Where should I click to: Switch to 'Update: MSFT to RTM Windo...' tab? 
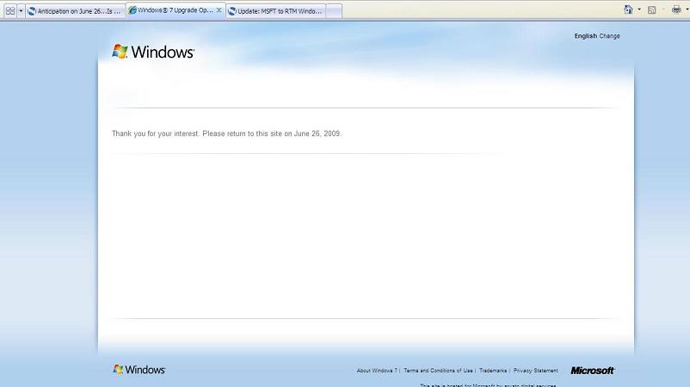tap(275, 11)
